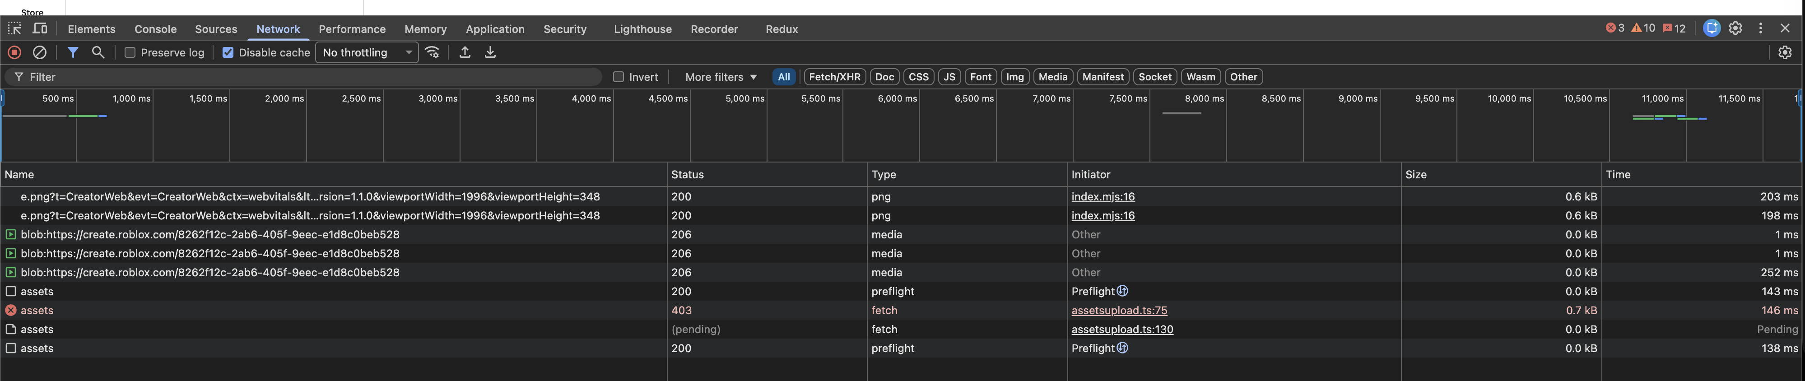Open the Redux tab
This screenshot has height=381, width=1805.
[x=782, y=29]
